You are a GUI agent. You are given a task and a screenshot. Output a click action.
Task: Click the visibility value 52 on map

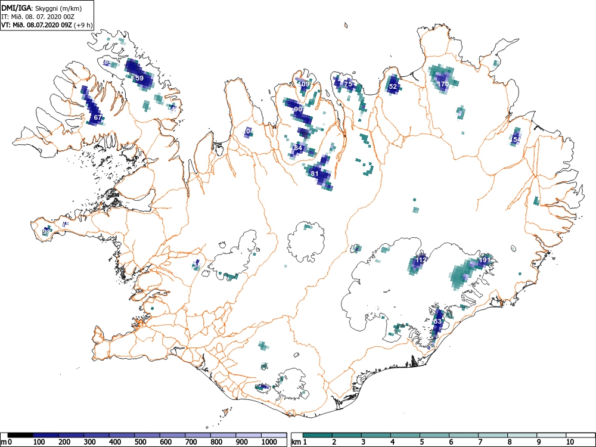coord(393,86)
